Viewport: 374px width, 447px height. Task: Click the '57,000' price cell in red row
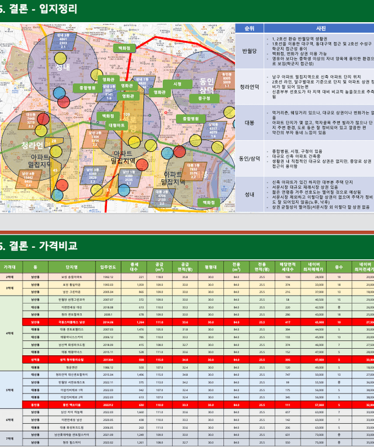click(x=313, y=405)
